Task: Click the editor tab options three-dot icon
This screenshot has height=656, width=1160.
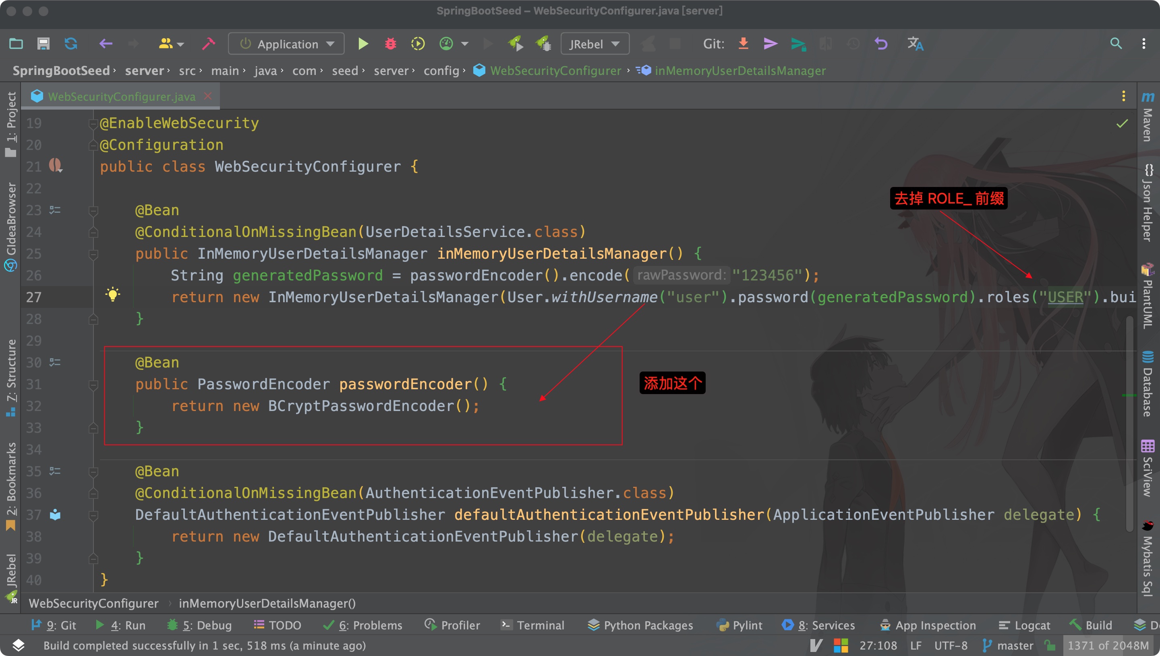Action: (1123, 96)
